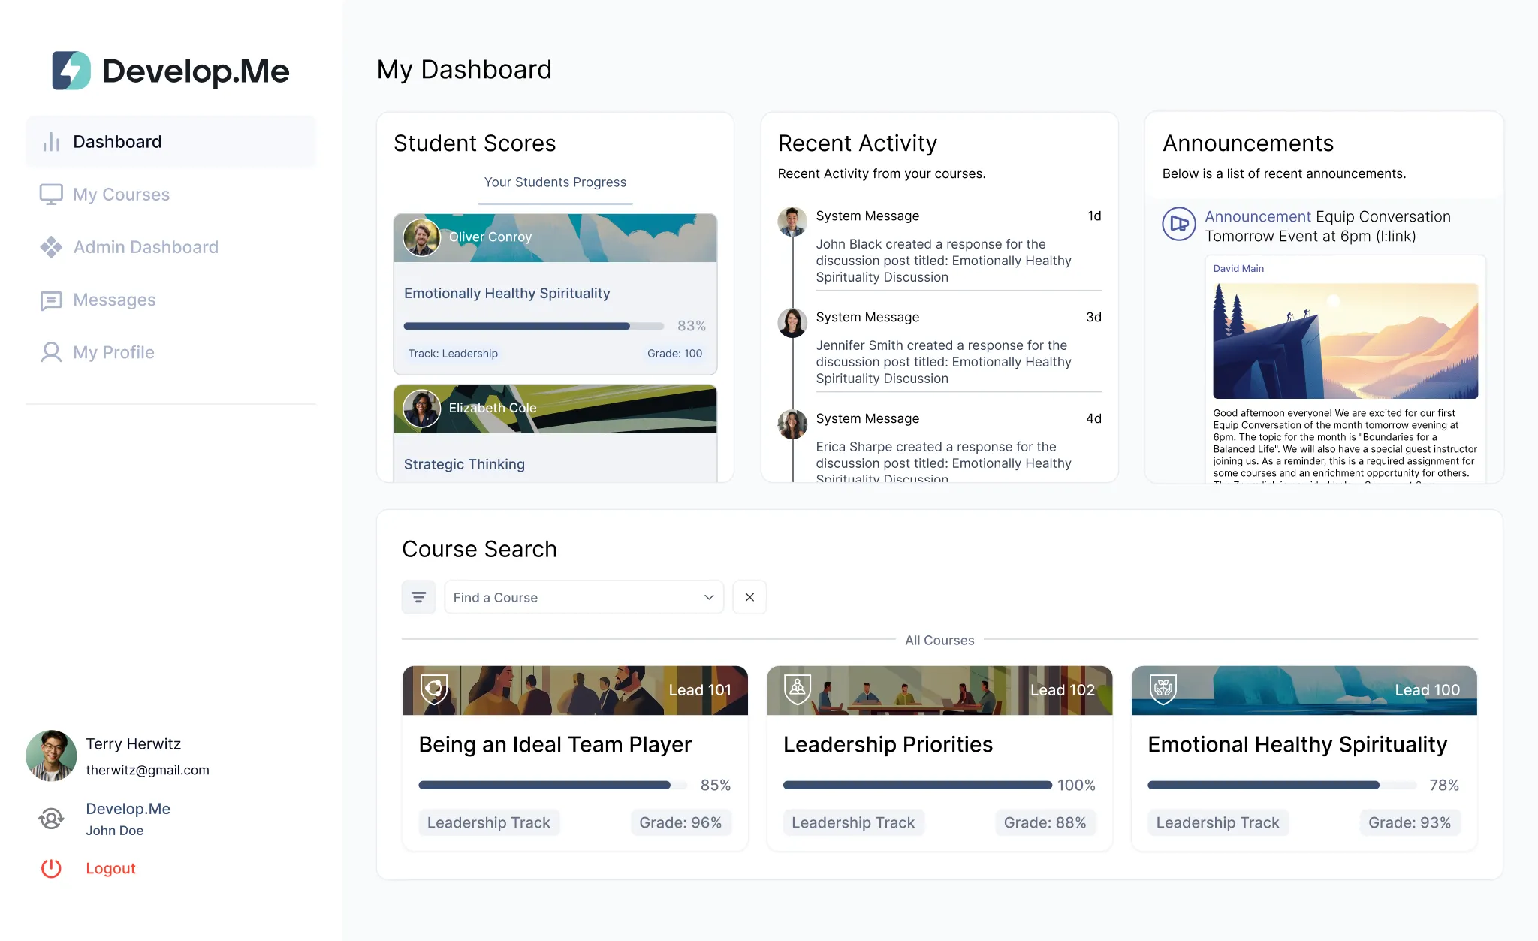Open My Courses via the monitor icon
The image size is (1538, 941).
click(50, 194)
